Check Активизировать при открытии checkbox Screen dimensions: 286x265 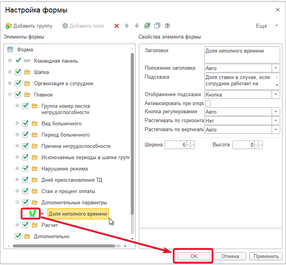208,104
